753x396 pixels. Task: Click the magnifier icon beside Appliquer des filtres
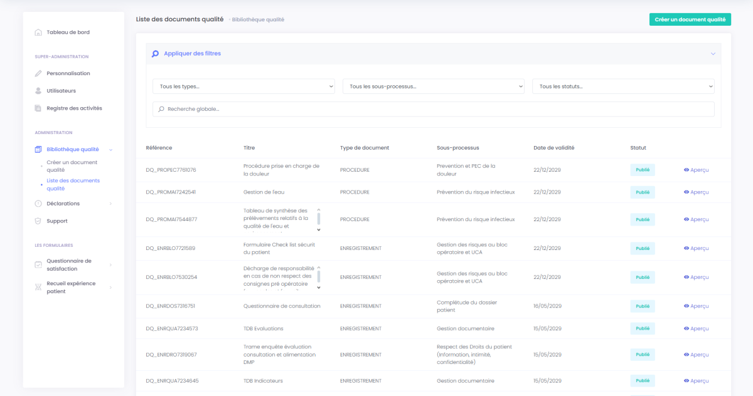tap(156, 54)
